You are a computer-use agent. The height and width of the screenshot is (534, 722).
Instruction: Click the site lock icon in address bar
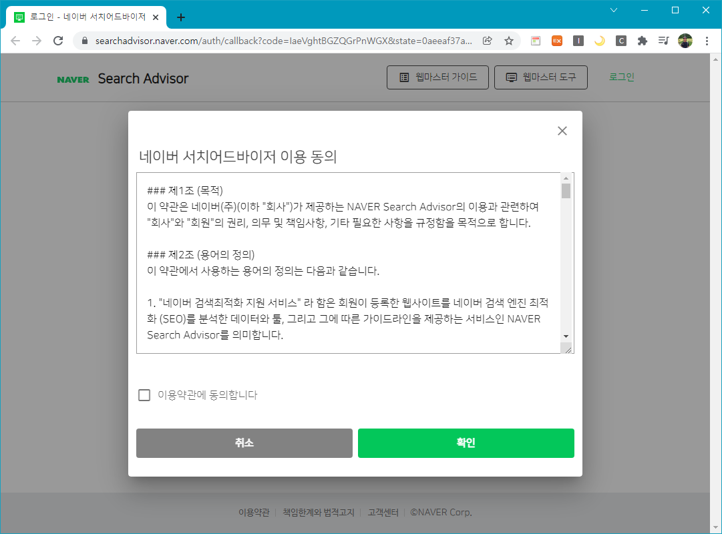(x=84, y=41)
